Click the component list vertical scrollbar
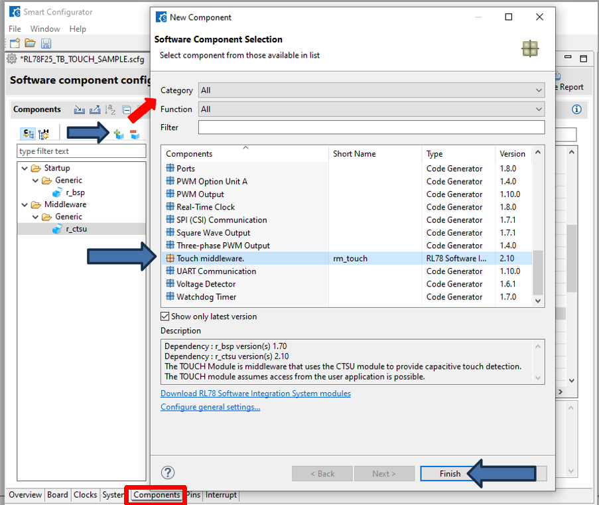This screenshot has width=599, height=505. tap(538, 272)
